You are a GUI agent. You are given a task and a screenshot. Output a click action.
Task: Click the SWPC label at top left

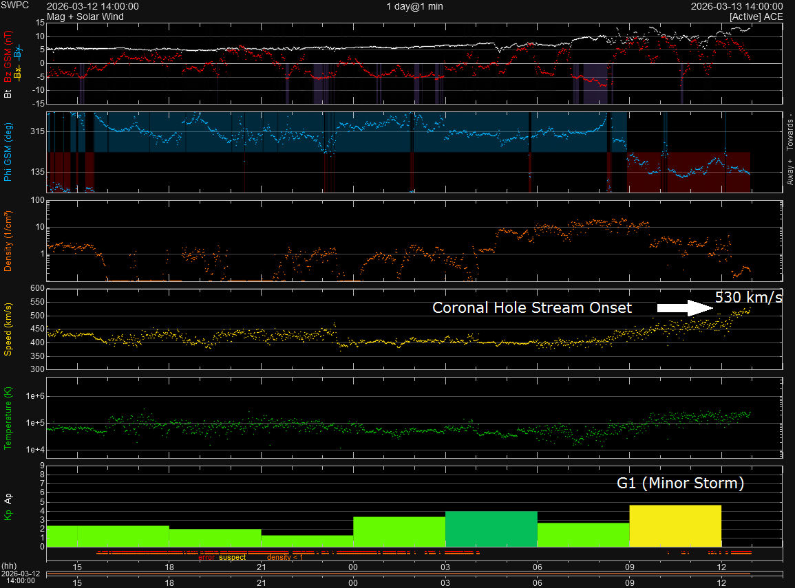(14, 5)
